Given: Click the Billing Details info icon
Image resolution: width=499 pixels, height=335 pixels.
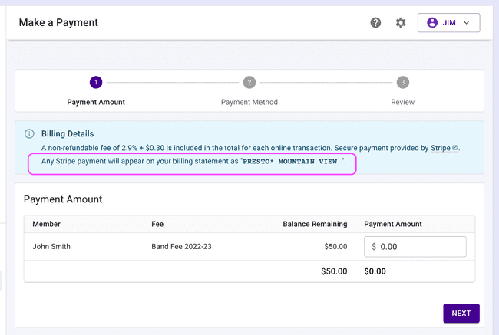Looking at the screenshot, I should click(x=29, y=133).
